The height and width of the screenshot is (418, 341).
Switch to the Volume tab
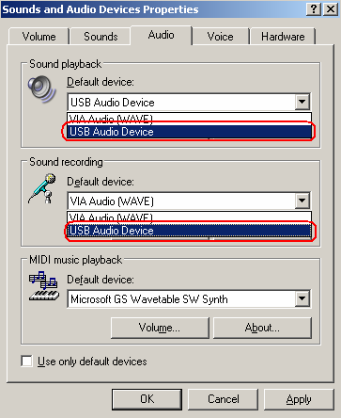pyautogui.click(x=39, y=37)
